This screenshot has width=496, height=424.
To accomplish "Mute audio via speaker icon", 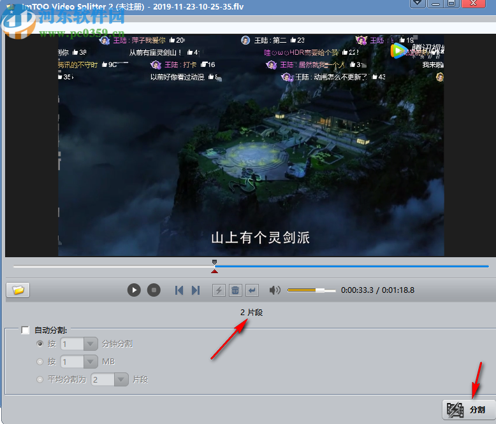I will coord(275,290).
